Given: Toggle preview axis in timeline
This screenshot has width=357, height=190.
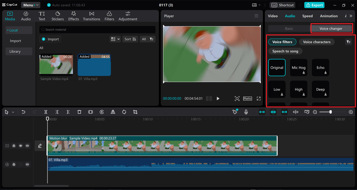Looking at the screenshot, I should 295,112.
